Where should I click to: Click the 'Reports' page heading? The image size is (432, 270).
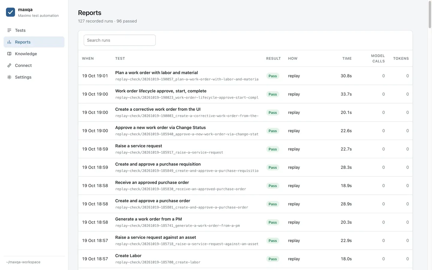pyautogui.click(x=90, y=13)
